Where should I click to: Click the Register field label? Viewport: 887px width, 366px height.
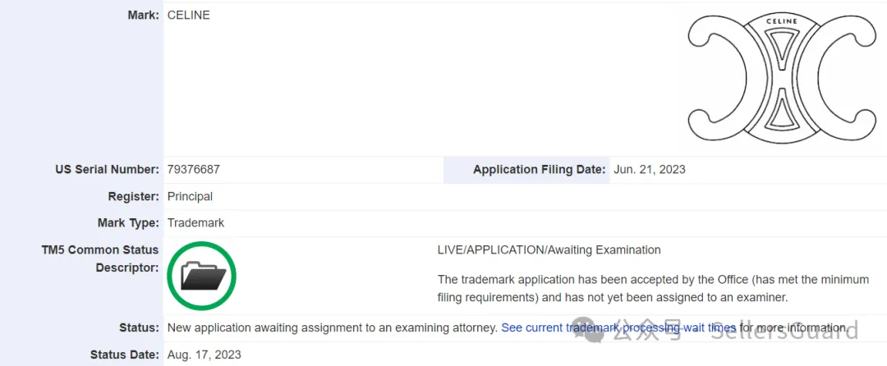(x=133, y=196)
